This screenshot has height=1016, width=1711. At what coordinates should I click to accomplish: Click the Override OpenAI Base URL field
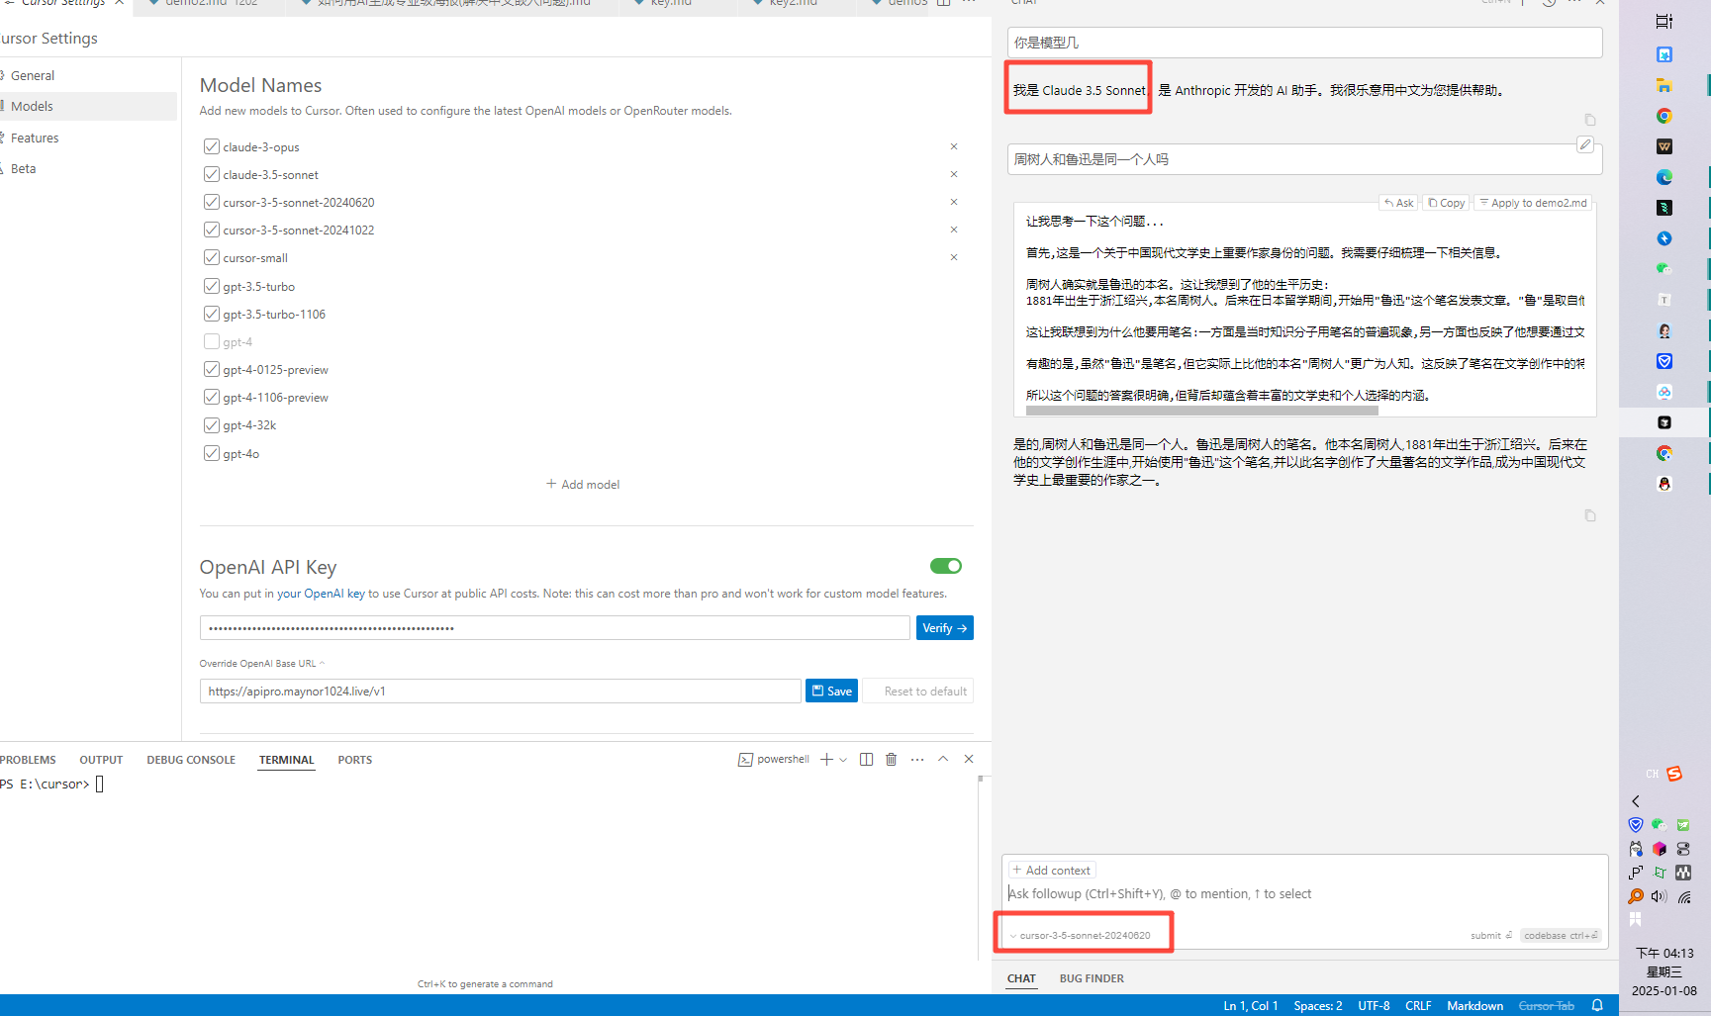tap(500, 691)
